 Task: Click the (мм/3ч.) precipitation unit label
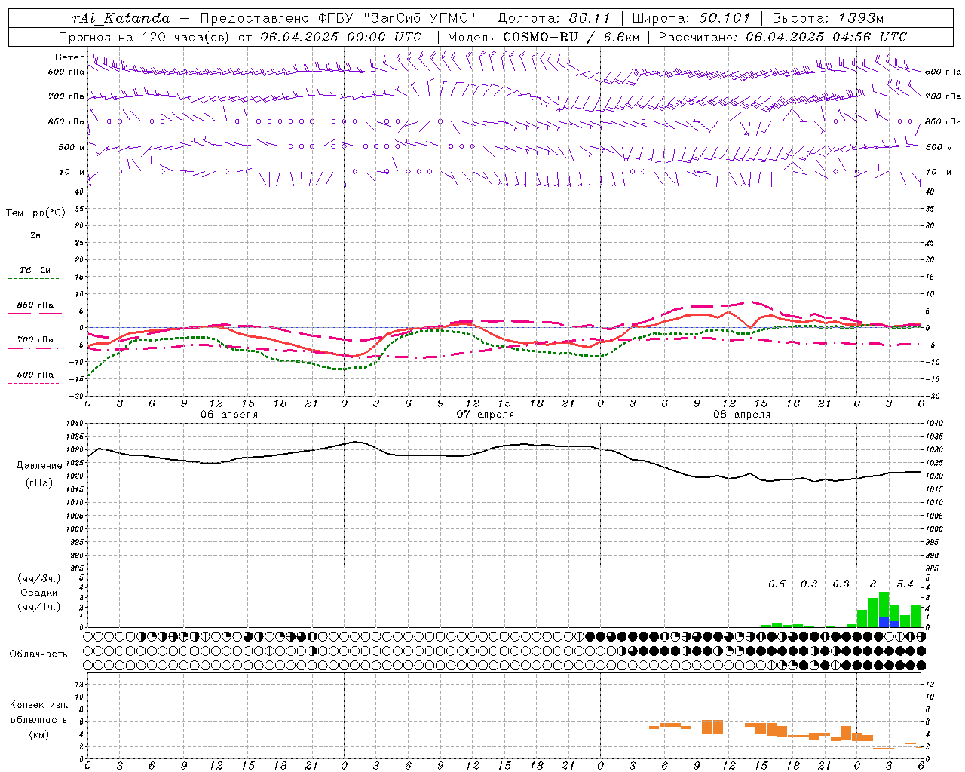(39, 578)
